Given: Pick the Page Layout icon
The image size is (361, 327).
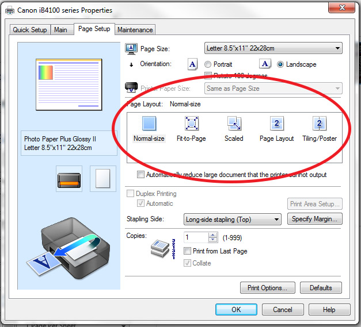Looking at the screenshot, I should [276, 124].
